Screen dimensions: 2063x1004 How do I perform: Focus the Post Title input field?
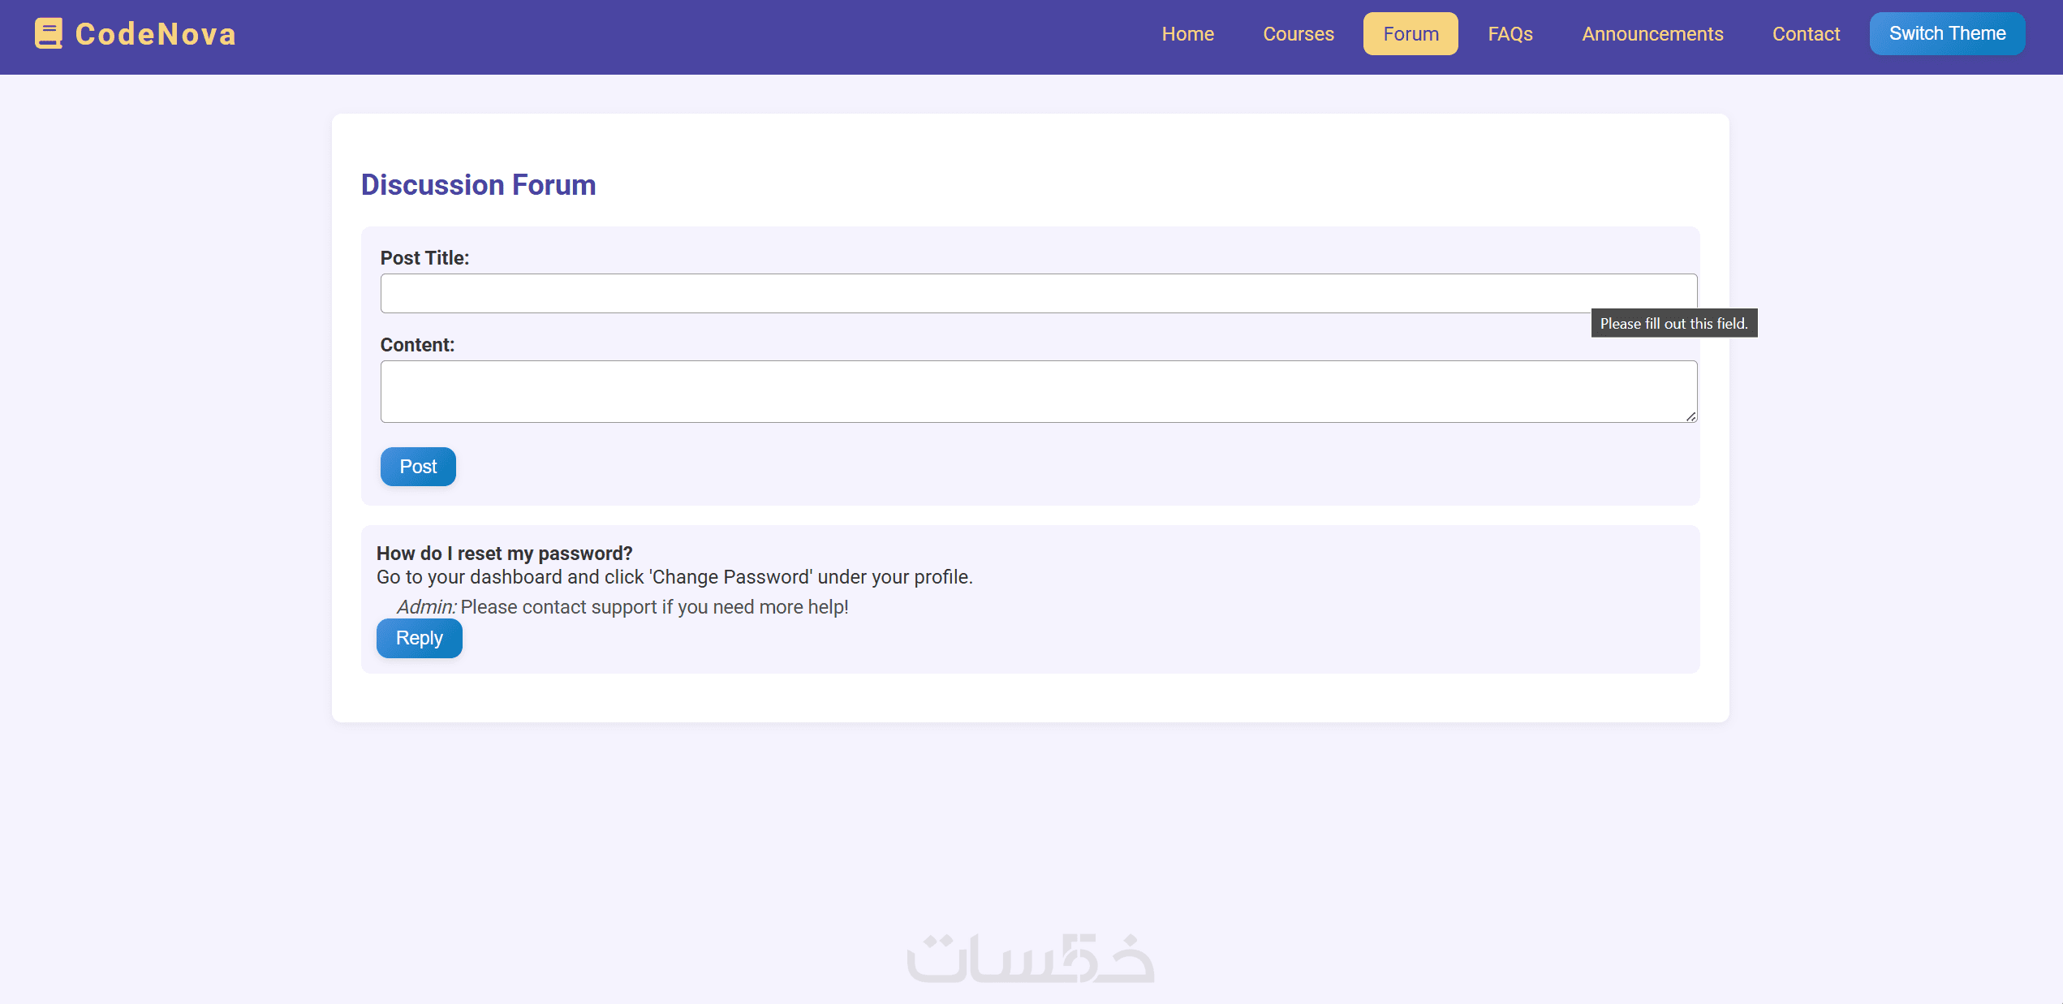click(x=974, y=293)
